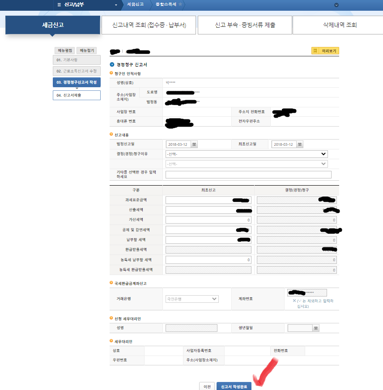Click the hamburger icon beside 신고/납부
This screenshot has height=390, width=383.
pyautogui.click(x=60, y=5)
